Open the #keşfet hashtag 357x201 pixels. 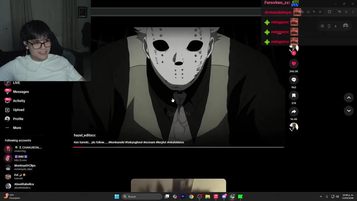161,142
